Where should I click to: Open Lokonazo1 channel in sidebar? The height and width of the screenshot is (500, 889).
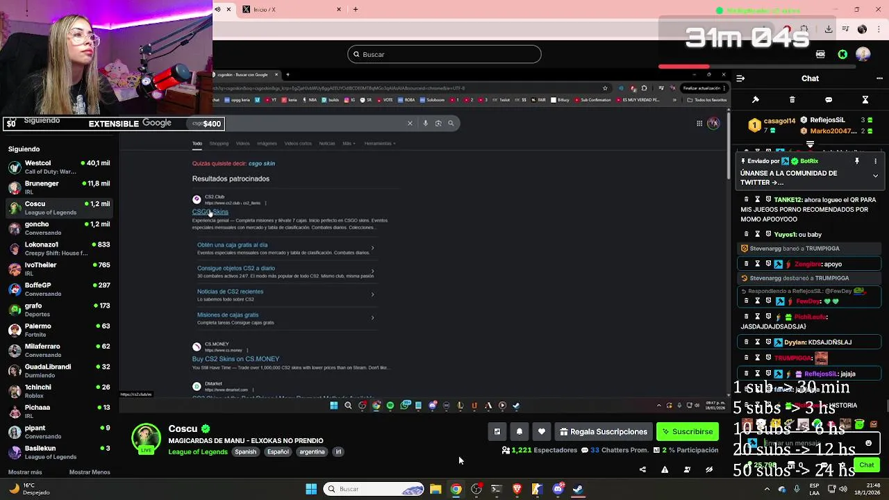(59, 249)
